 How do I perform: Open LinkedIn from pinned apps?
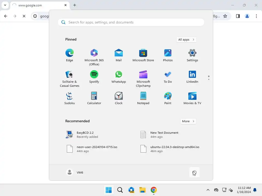(x=192, y=77)
